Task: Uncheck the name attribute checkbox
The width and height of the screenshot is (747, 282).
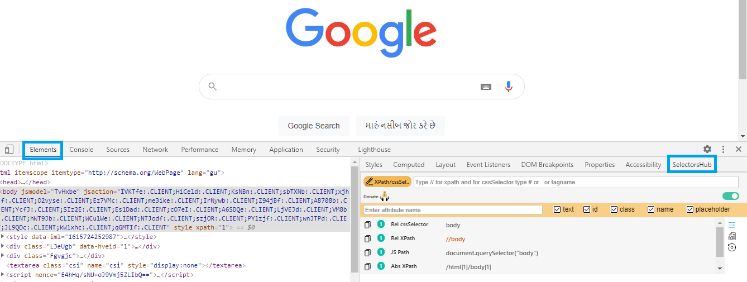Action: (x=651, y=209)
